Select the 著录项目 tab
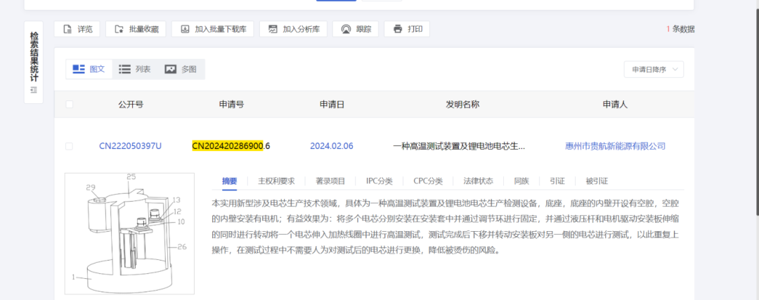The height and width of the screenshot is (300, 759). coord(330,181)
